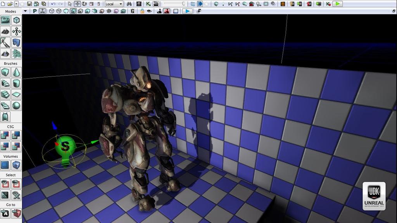Expand the recent files dropdown next to Open

point(16,4)
